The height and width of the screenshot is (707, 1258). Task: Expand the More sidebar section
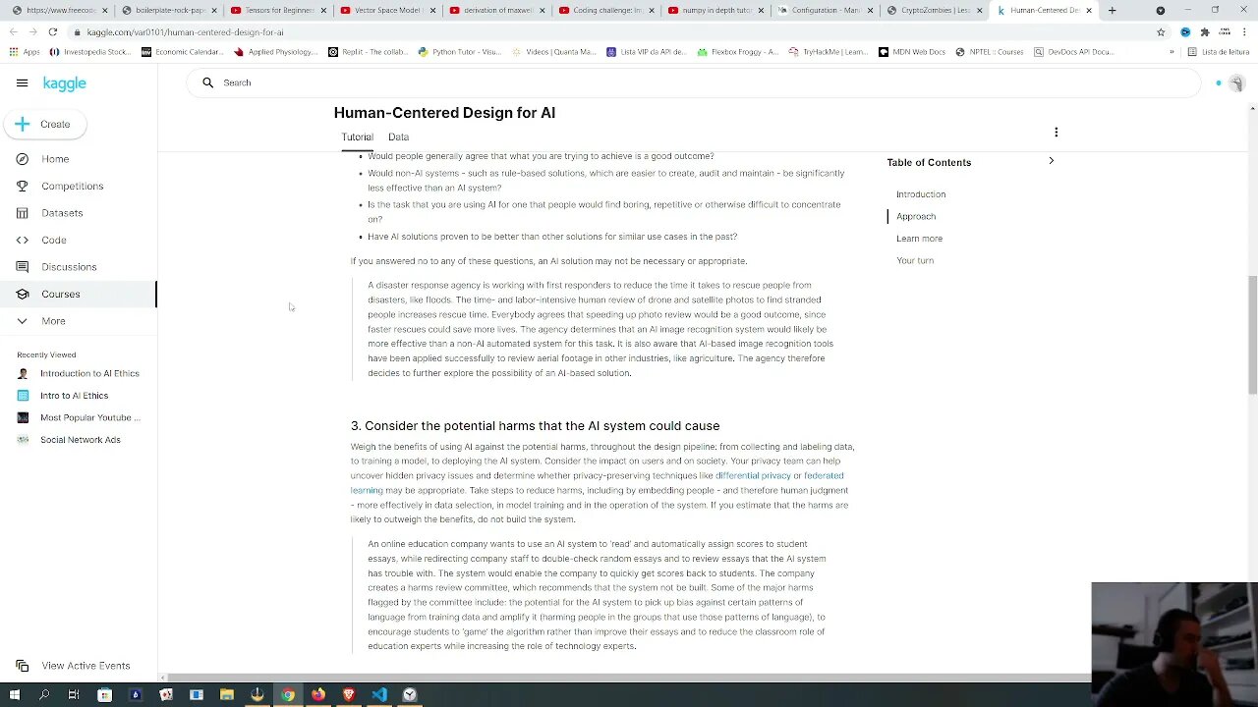pyautogui.click(x=53, y=321)
